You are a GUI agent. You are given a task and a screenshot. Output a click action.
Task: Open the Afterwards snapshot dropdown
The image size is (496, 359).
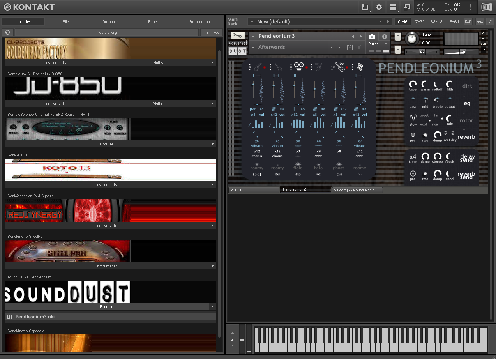coord(254,48)
